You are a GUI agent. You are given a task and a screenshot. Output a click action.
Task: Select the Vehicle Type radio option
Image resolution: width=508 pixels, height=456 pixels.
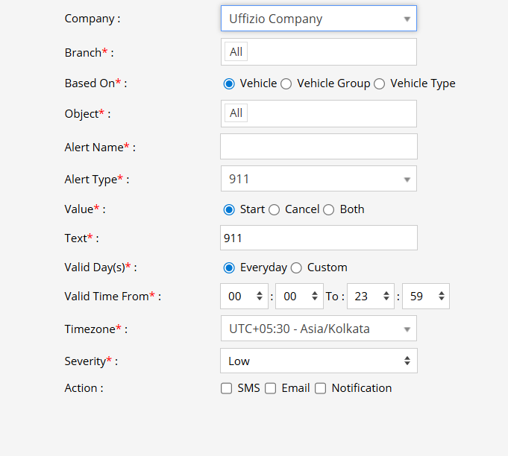tap(379, 84)
